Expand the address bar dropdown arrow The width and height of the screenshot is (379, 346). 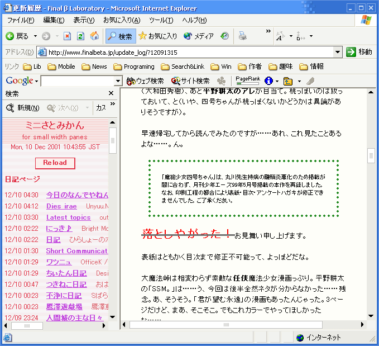coord(338,52)
